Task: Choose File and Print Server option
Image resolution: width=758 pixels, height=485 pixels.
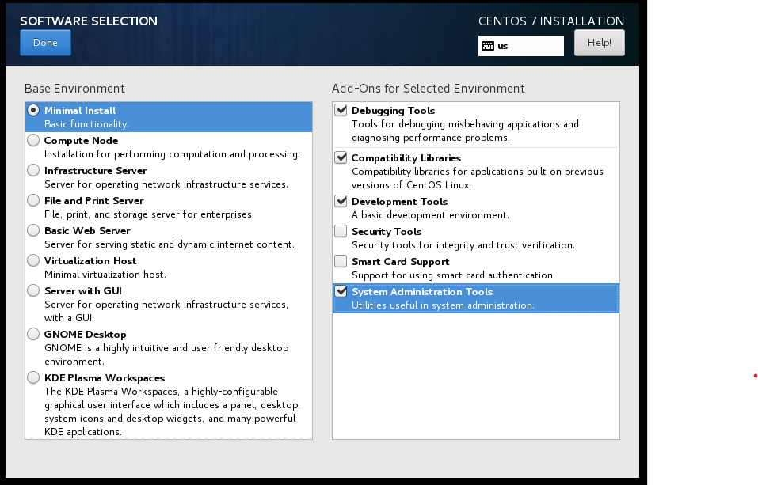Action: click(33, 200)
